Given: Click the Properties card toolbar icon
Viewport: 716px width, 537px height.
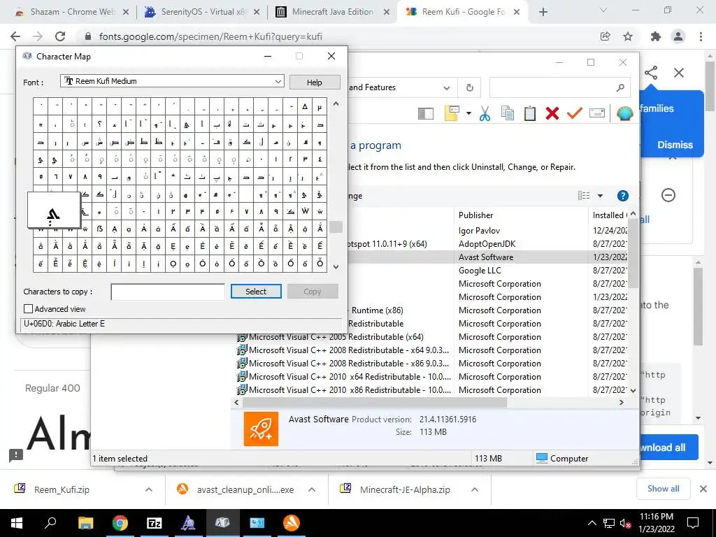Looking at the screenshot, I should click(597, 113).
